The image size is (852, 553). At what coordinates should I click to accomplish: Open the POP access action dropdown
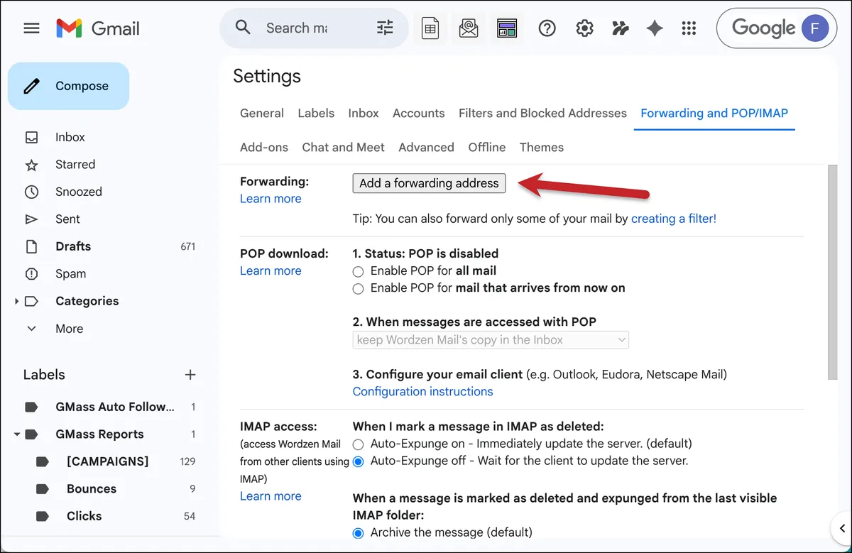point(491,340)
